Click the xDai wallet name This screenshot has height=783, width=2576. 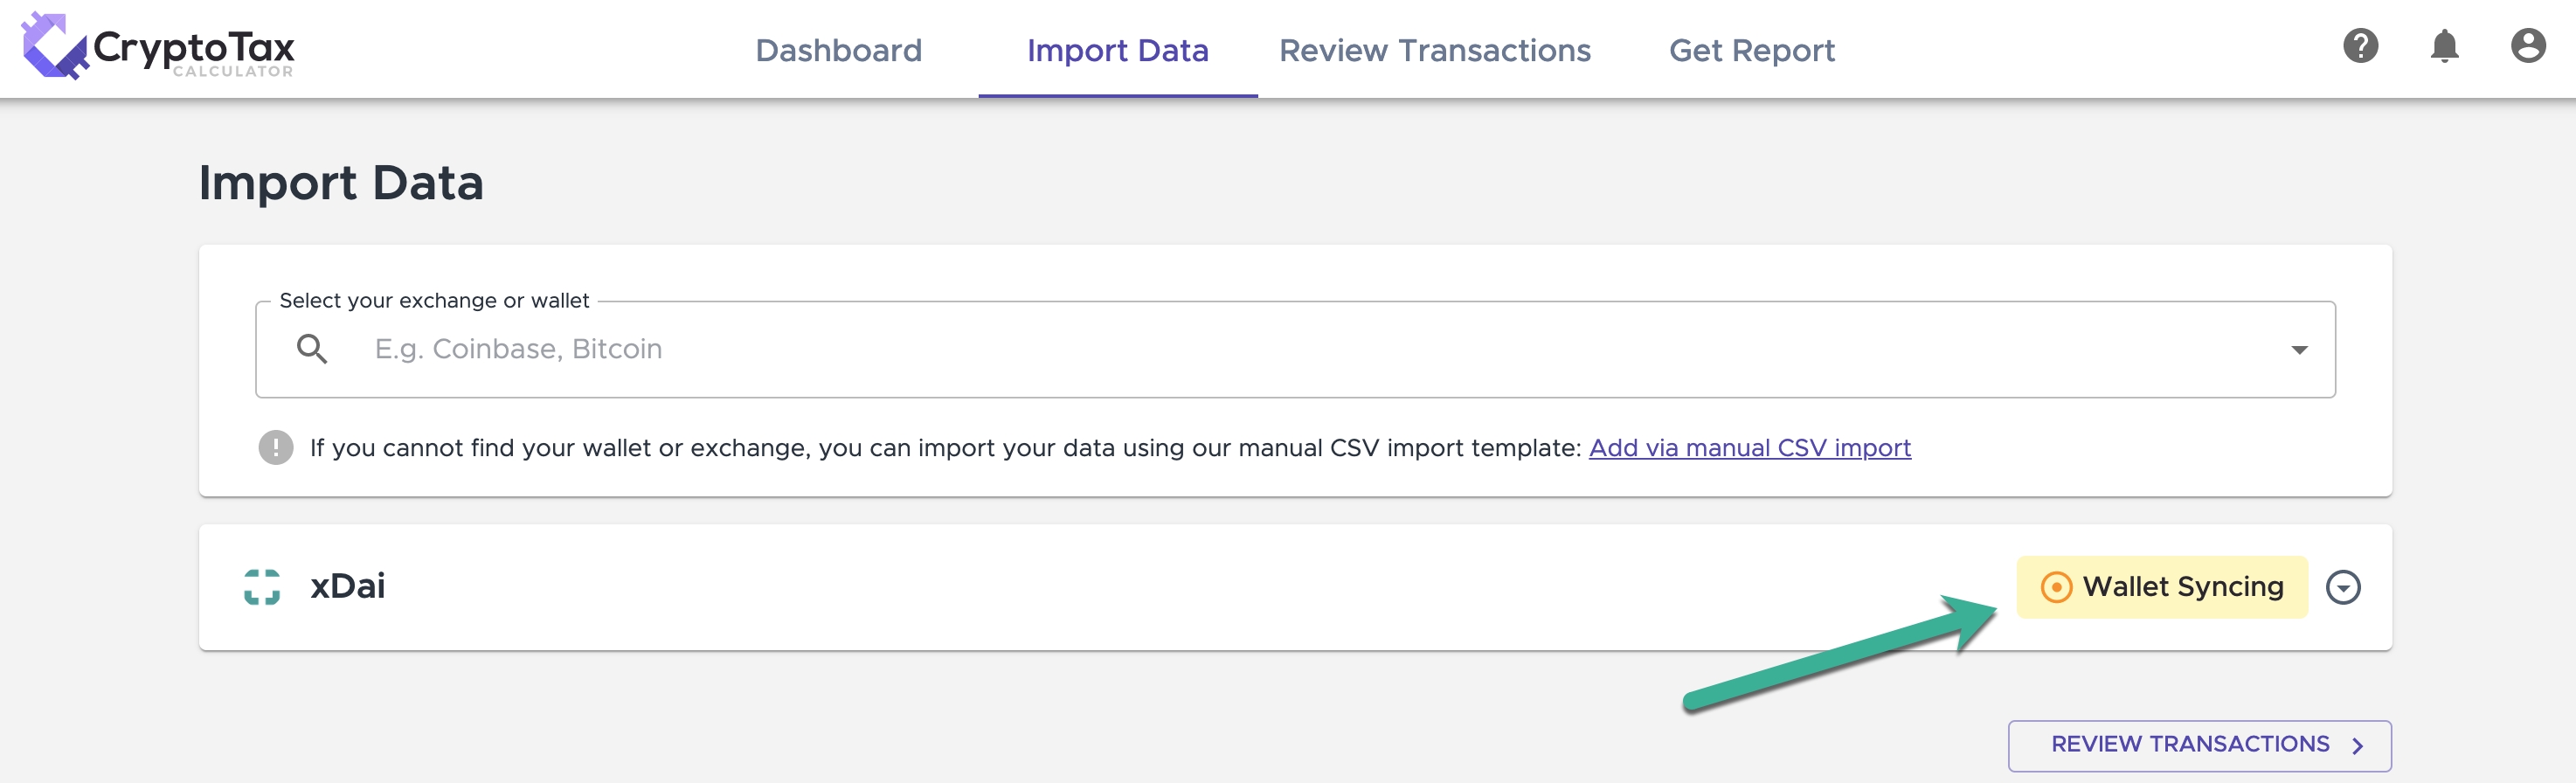pos(347,586)
